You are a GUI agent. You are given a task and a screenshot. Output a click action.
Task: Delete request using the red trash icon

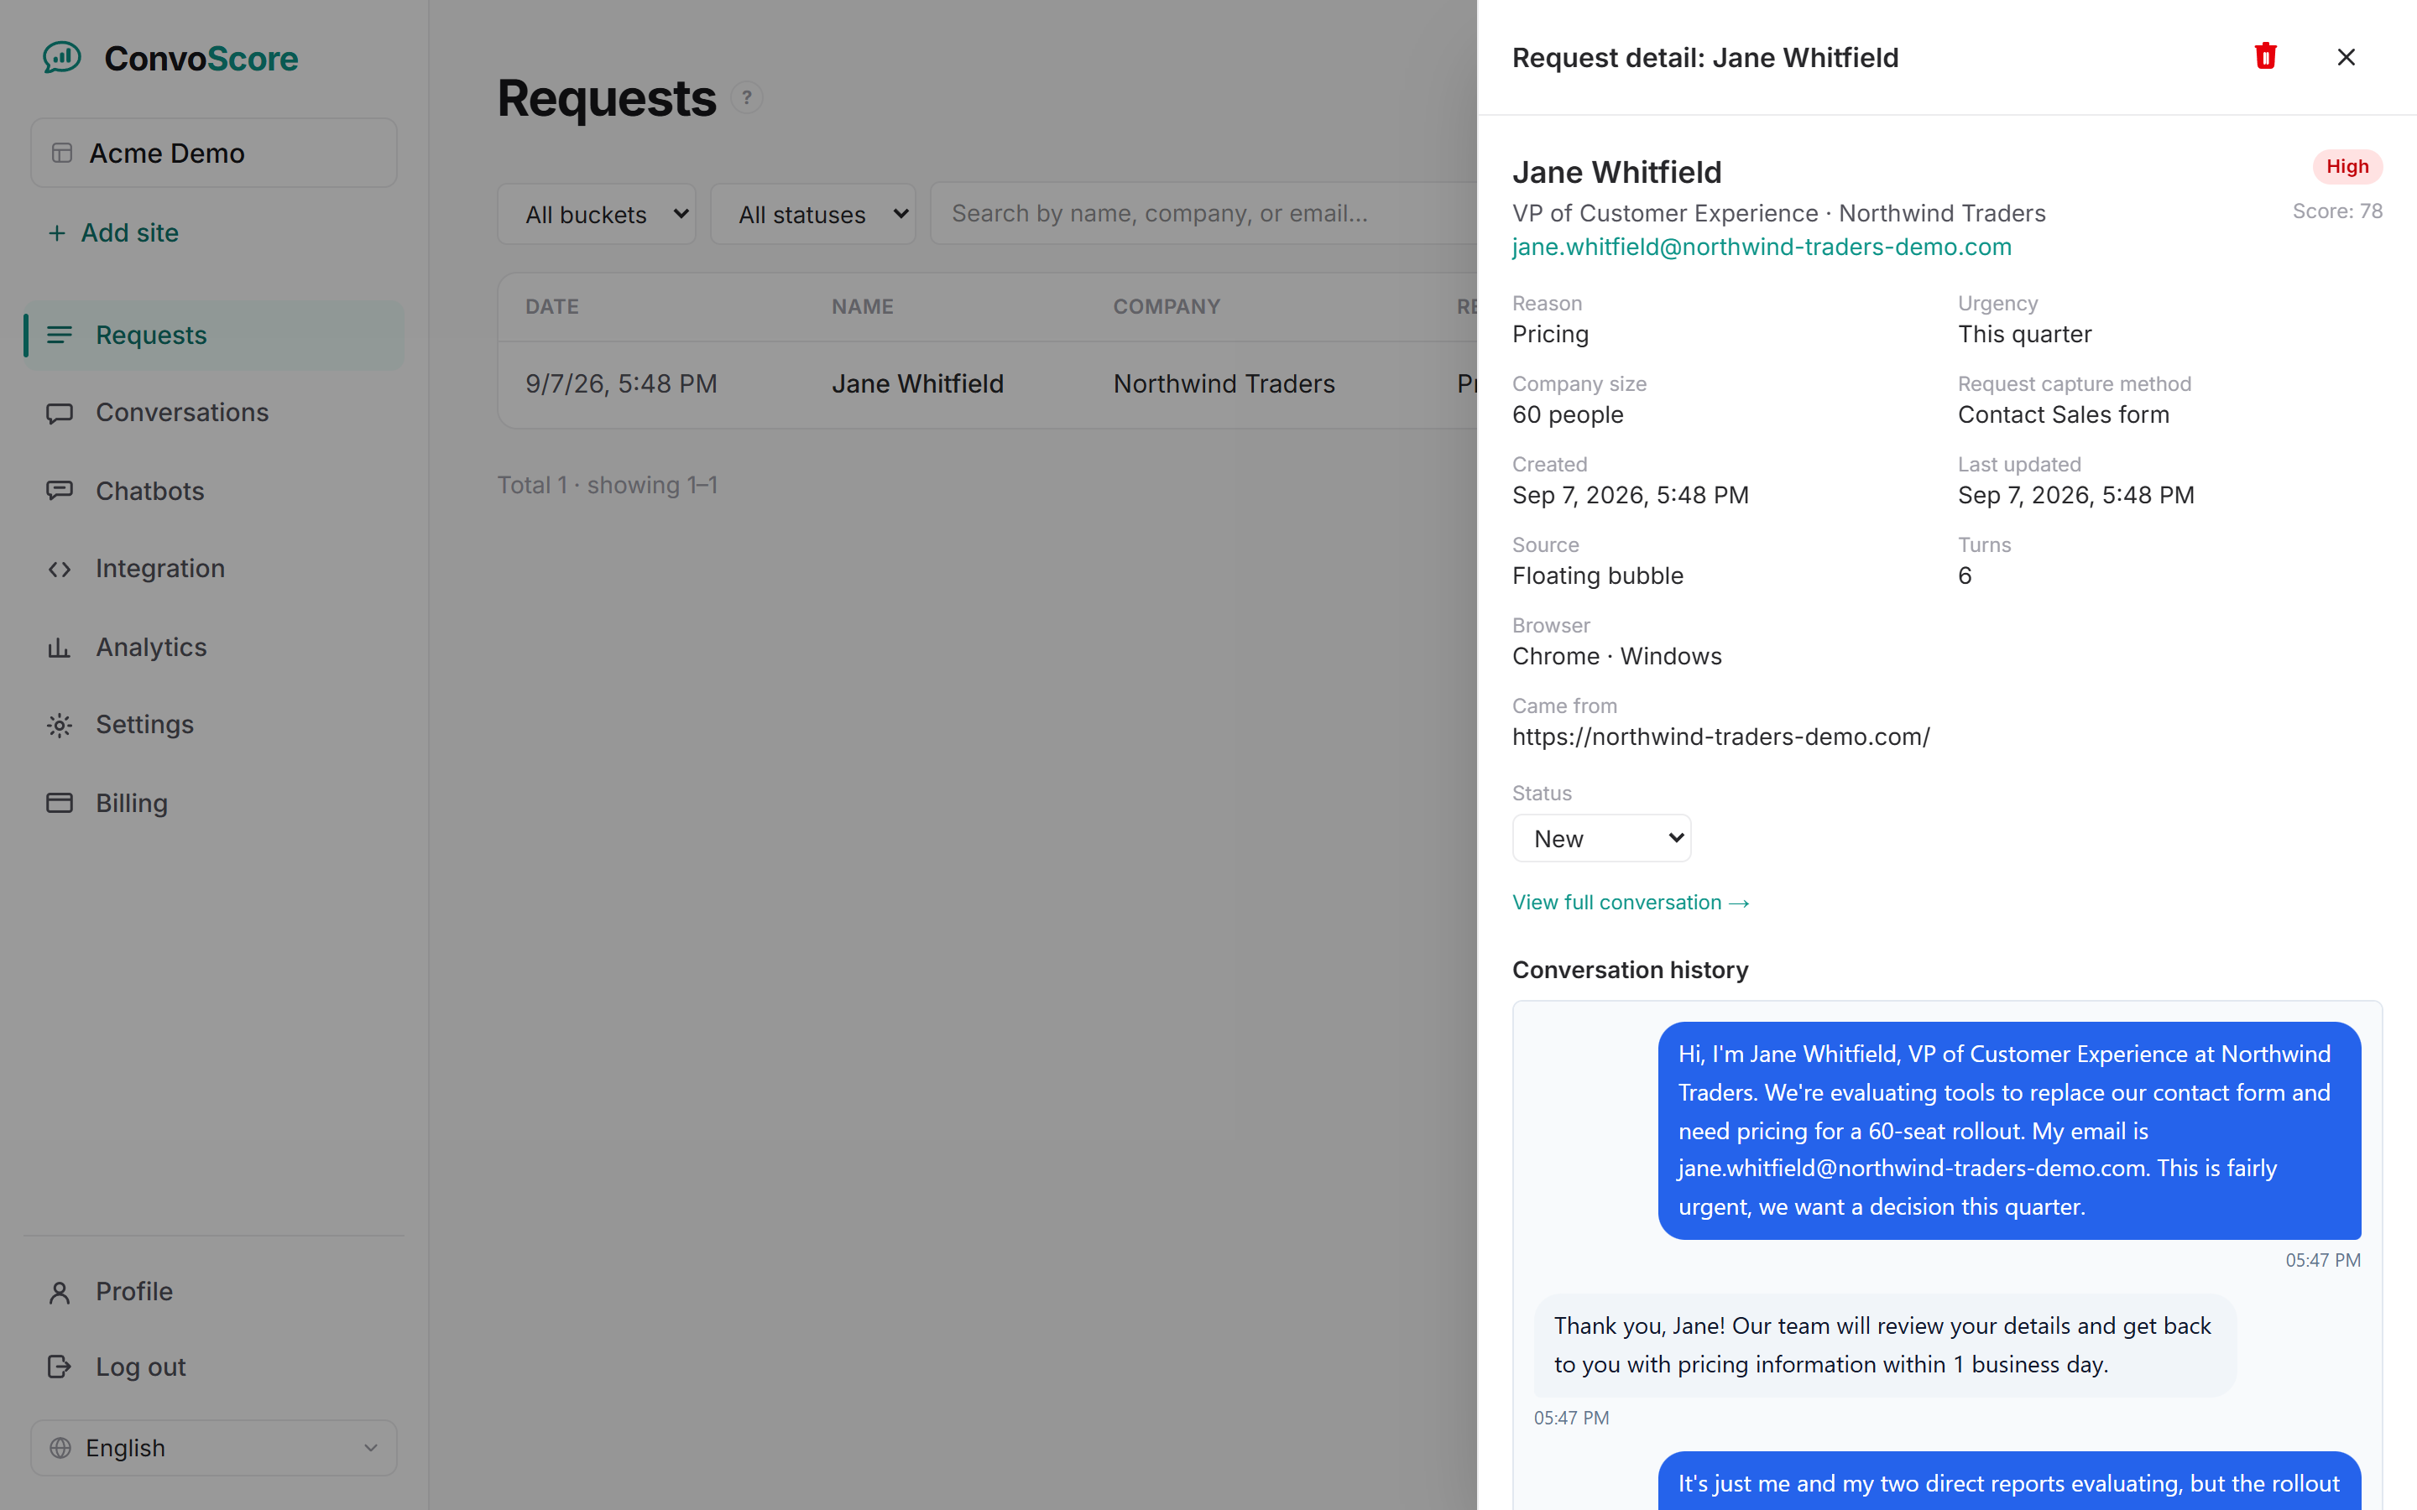2265,57
